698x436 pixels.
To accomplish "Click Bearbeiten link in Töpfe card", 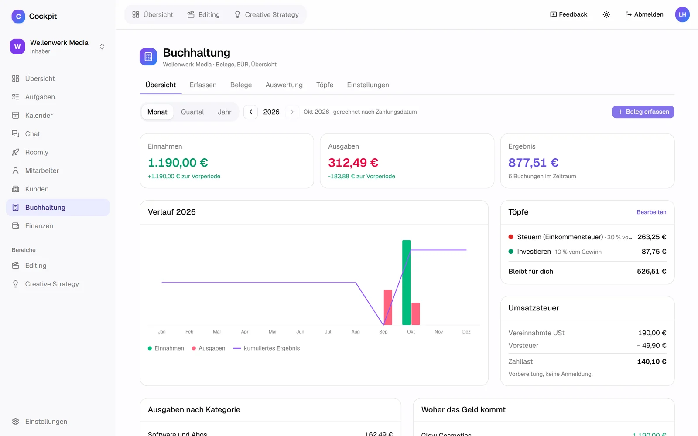I will pos(651,212).
